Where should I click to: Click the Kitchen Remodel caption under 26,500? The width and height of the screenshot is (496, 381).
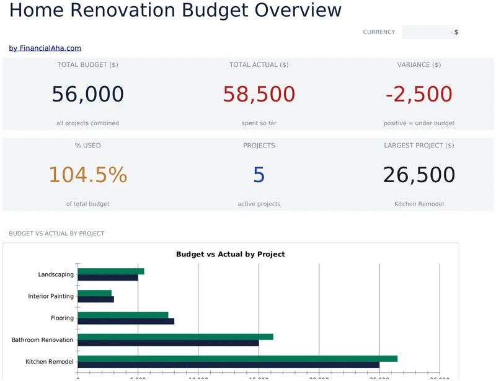419,204
